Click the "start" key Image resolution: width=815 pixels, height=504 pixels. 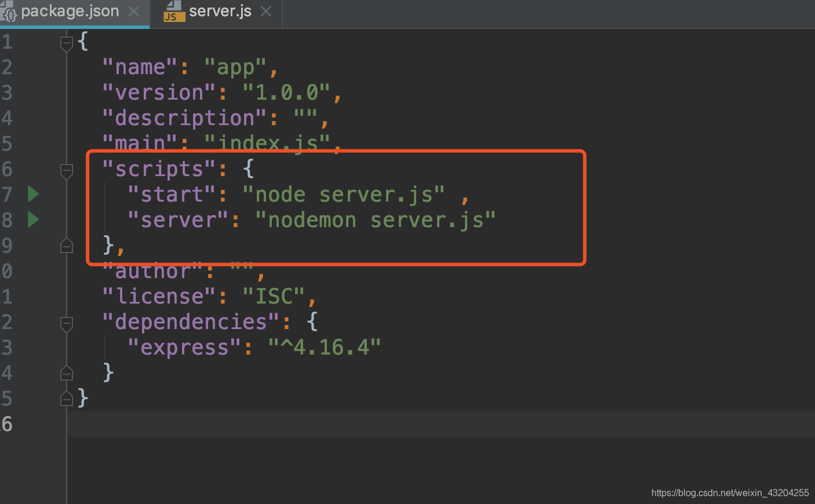tap(172, 195)
